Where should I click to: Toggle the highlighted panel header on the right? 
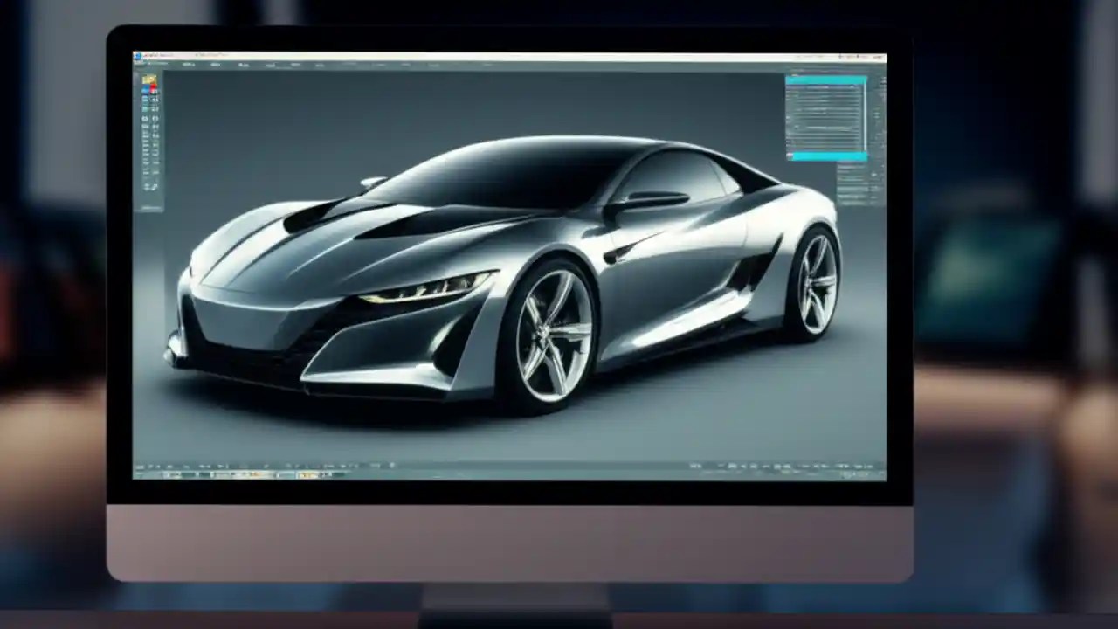825,79
